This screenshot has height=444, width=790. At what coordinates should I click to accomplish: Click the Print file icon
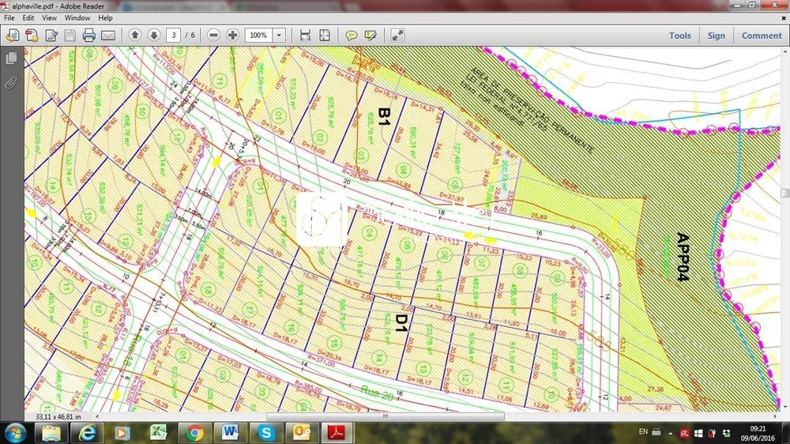pyautogui.click(x=89, y=36)
